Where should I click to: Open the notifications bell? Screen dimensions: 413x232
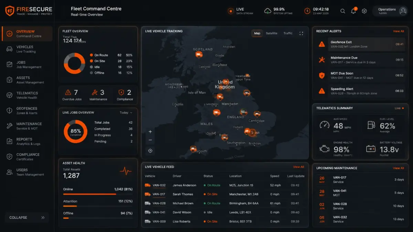click(x=353, y=11)
